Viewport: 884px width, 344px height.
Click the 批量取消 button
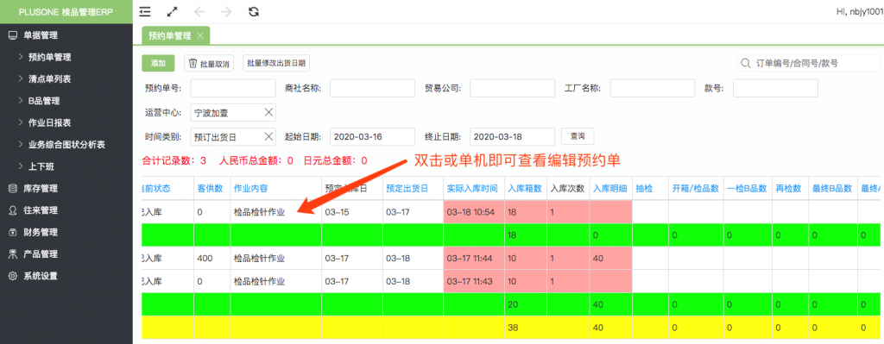point(209,64)
